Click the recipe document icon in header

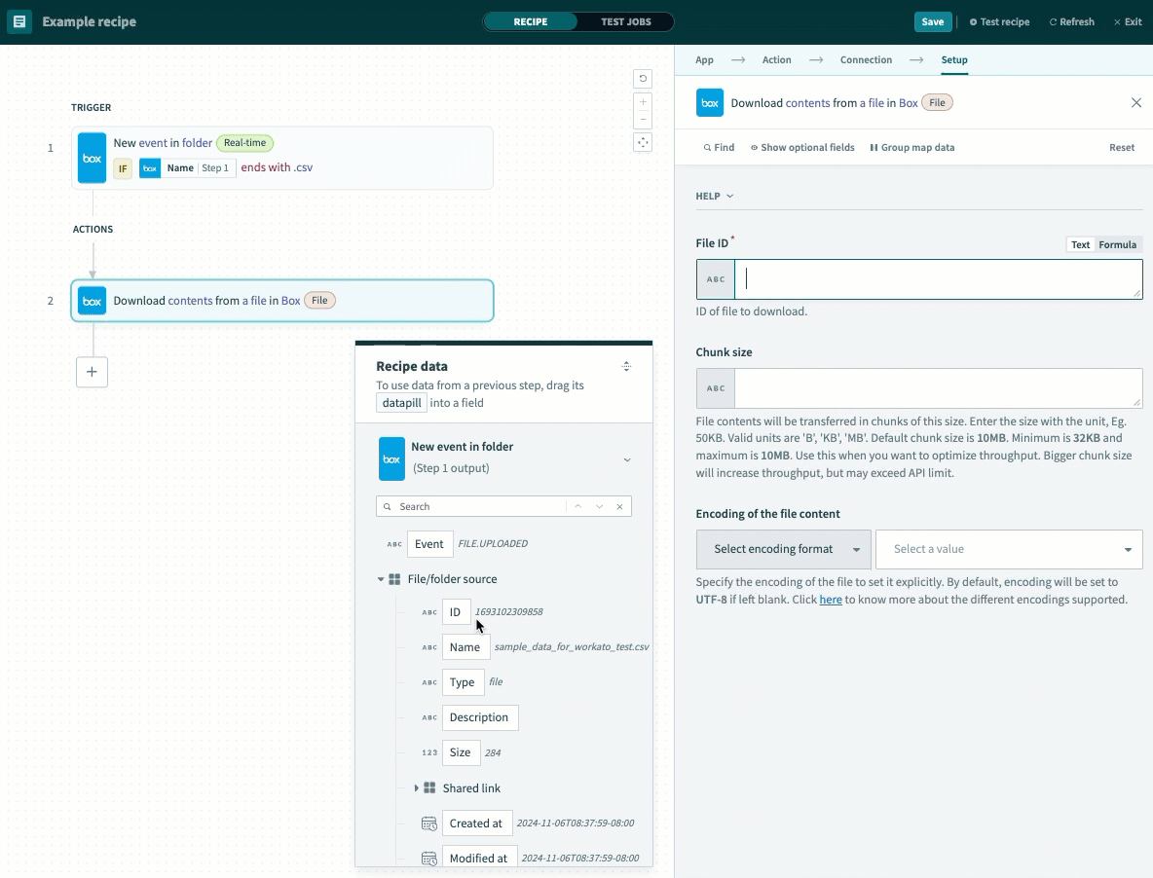tap(19, 21)
